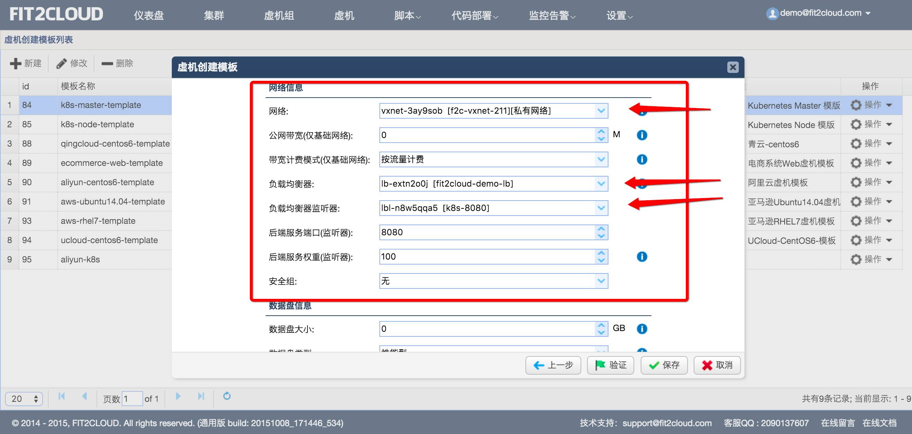Click the gear 操作 icon for aliyun-k8s
912x434 pixels.
pos(855,260)
